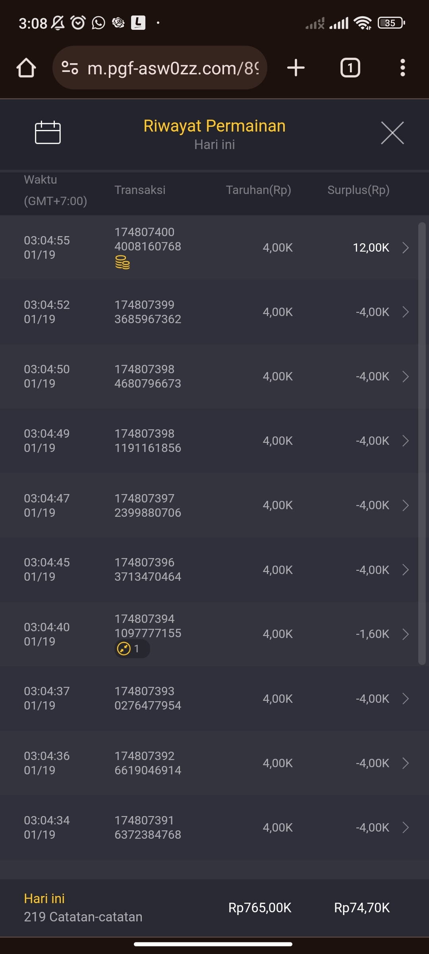Viewport: 429px width, 954px height.
Task: Close the Riwayat Permainan panel
Action: 392,133
